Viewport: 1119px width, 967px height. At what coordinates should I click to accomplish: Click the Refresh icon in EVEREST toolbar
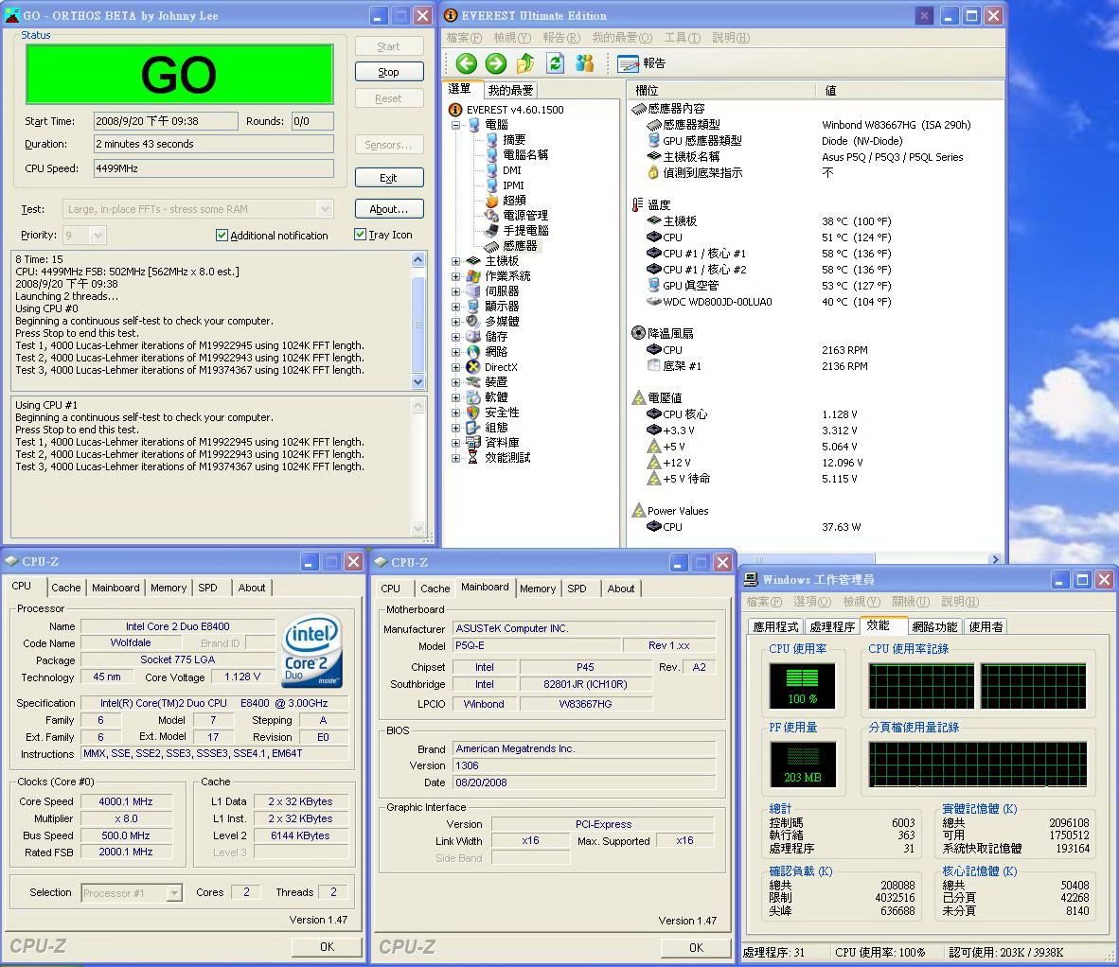[555, 63]
